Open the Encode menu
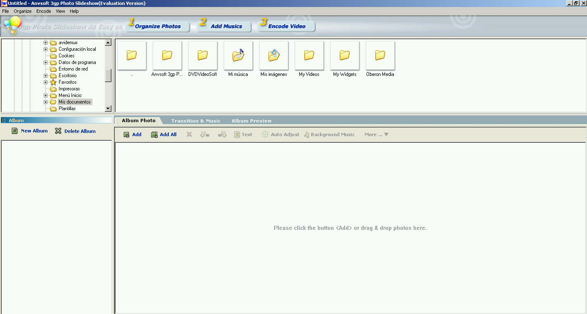 44,11
